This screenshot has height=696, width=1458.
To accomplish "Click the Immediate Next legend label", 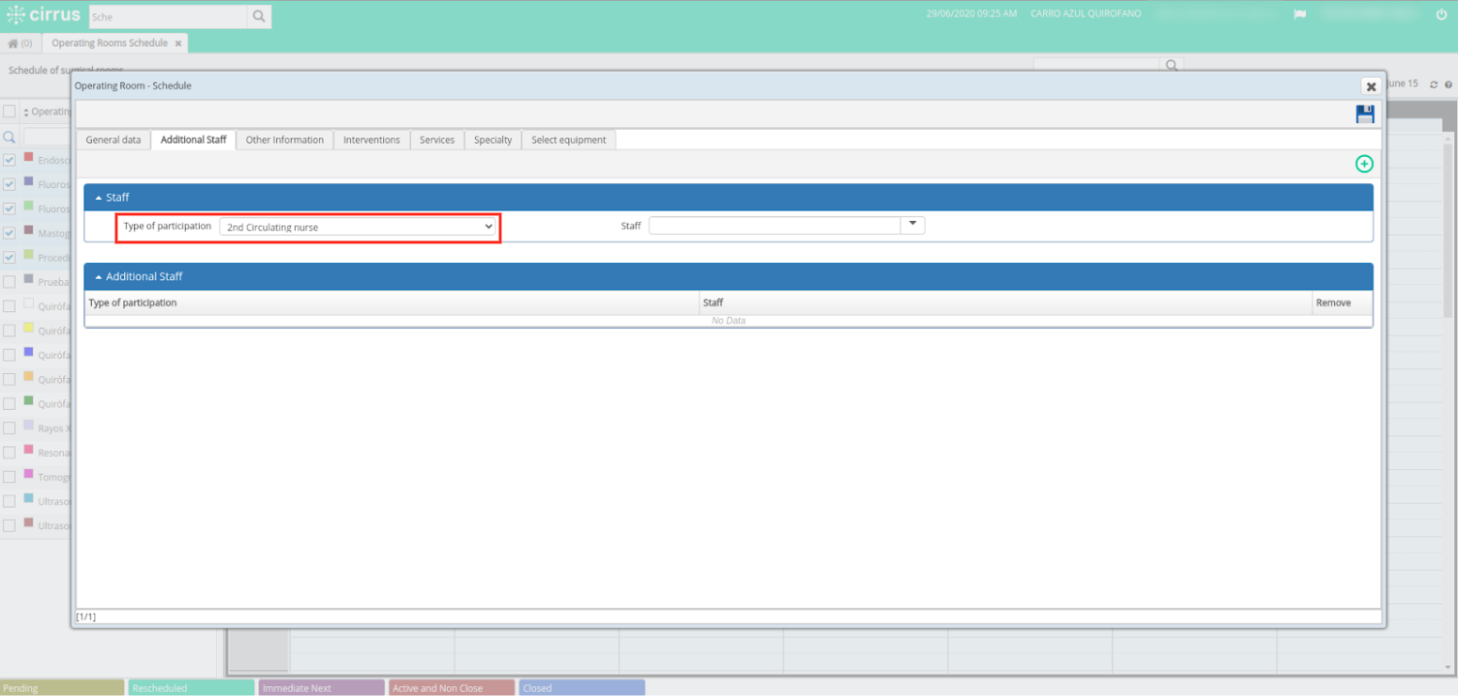I will (321, 687).
